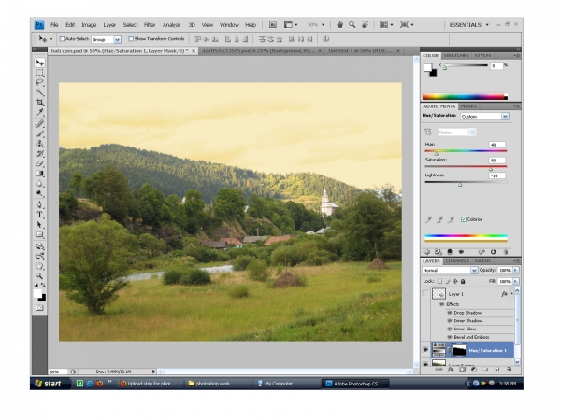The image size is (561, 420).
Task: Open the Filter menu
Action: [150, 25]
